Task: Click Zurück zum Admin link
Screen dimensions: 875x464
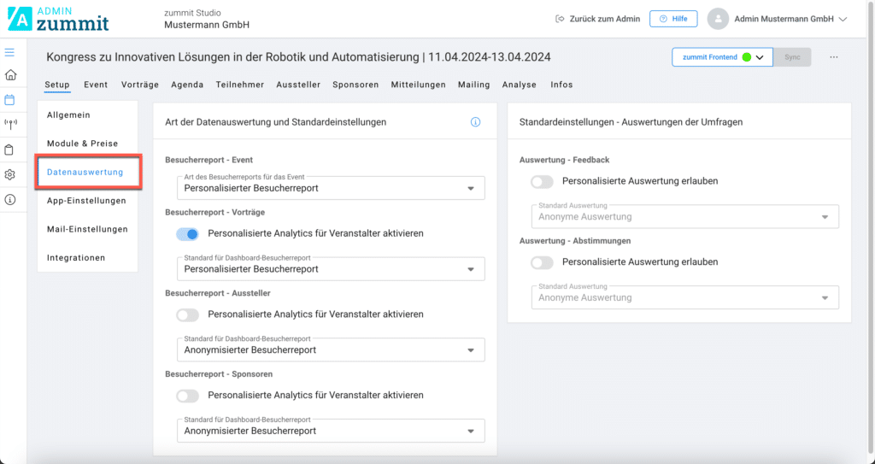Action: click(x=597, y=19)
